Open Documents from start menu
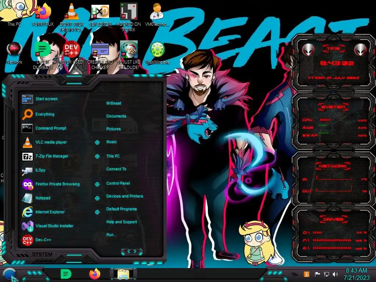 click(116, 116)
